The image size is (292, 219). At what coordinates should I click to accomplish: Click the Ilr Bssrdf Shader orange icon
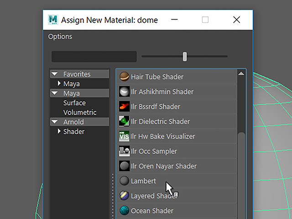[x=124, y=106]
